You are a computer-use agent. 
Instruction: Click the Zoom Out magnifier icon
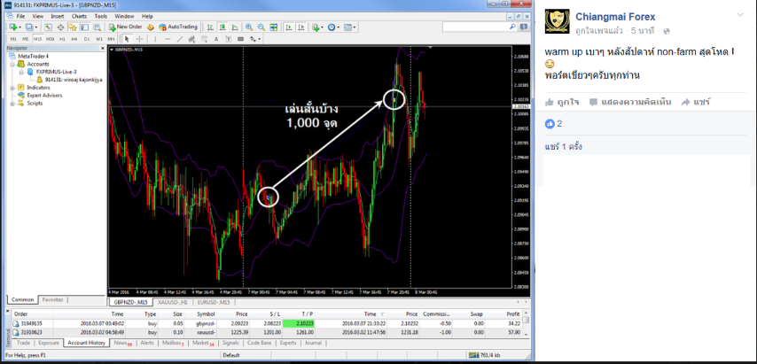point(261,27)
